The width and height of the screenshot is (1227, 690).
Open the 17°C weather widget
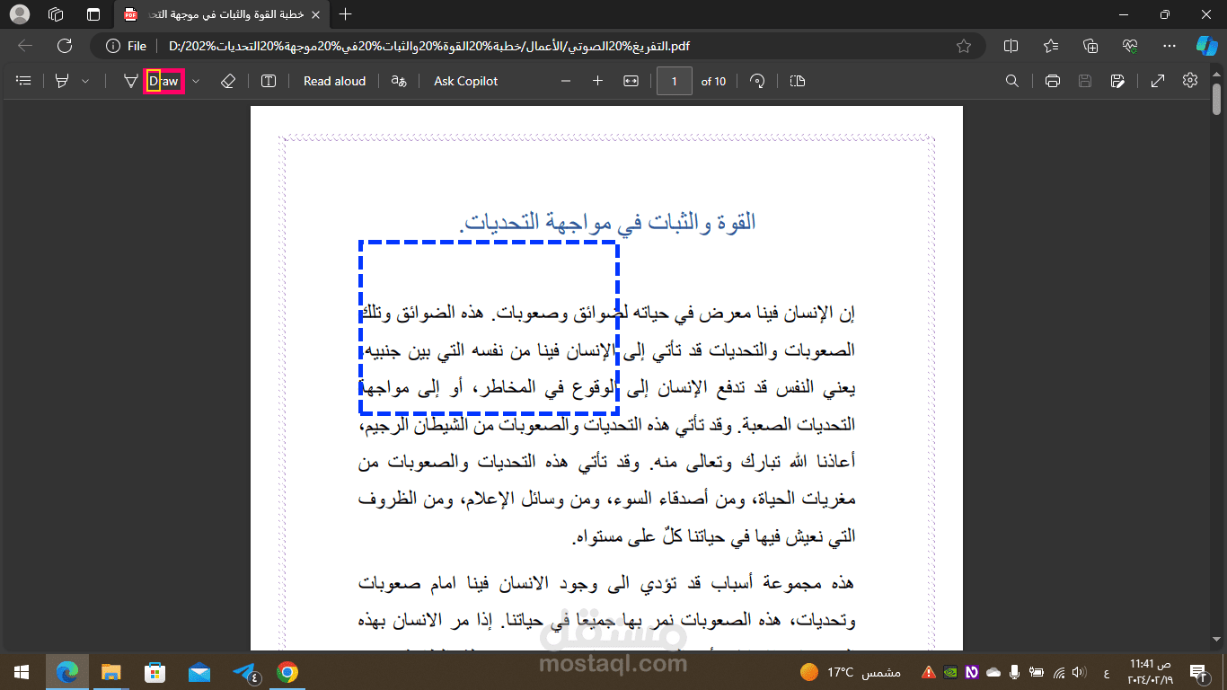pos(851,671)
